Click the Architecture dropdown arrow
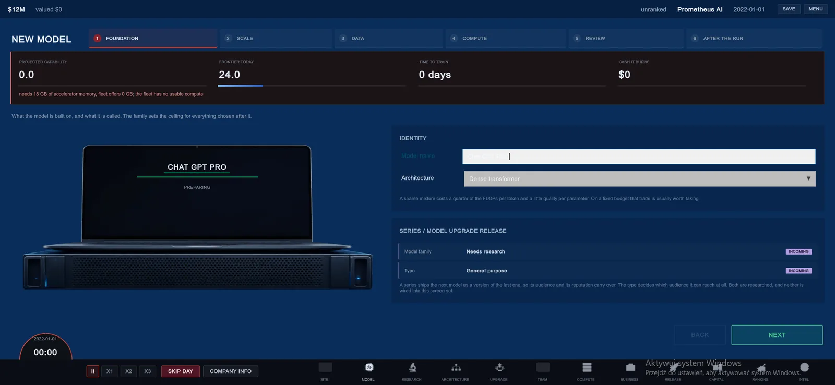 click(808, 178)
